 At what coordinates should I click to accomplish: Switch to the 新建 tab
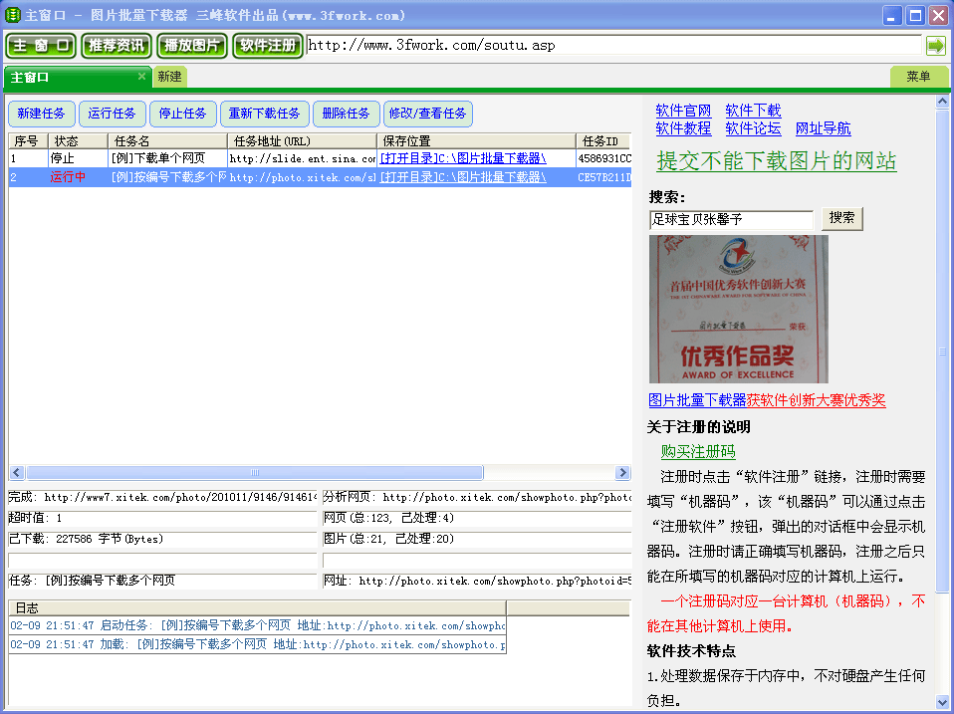pos(169,77)
